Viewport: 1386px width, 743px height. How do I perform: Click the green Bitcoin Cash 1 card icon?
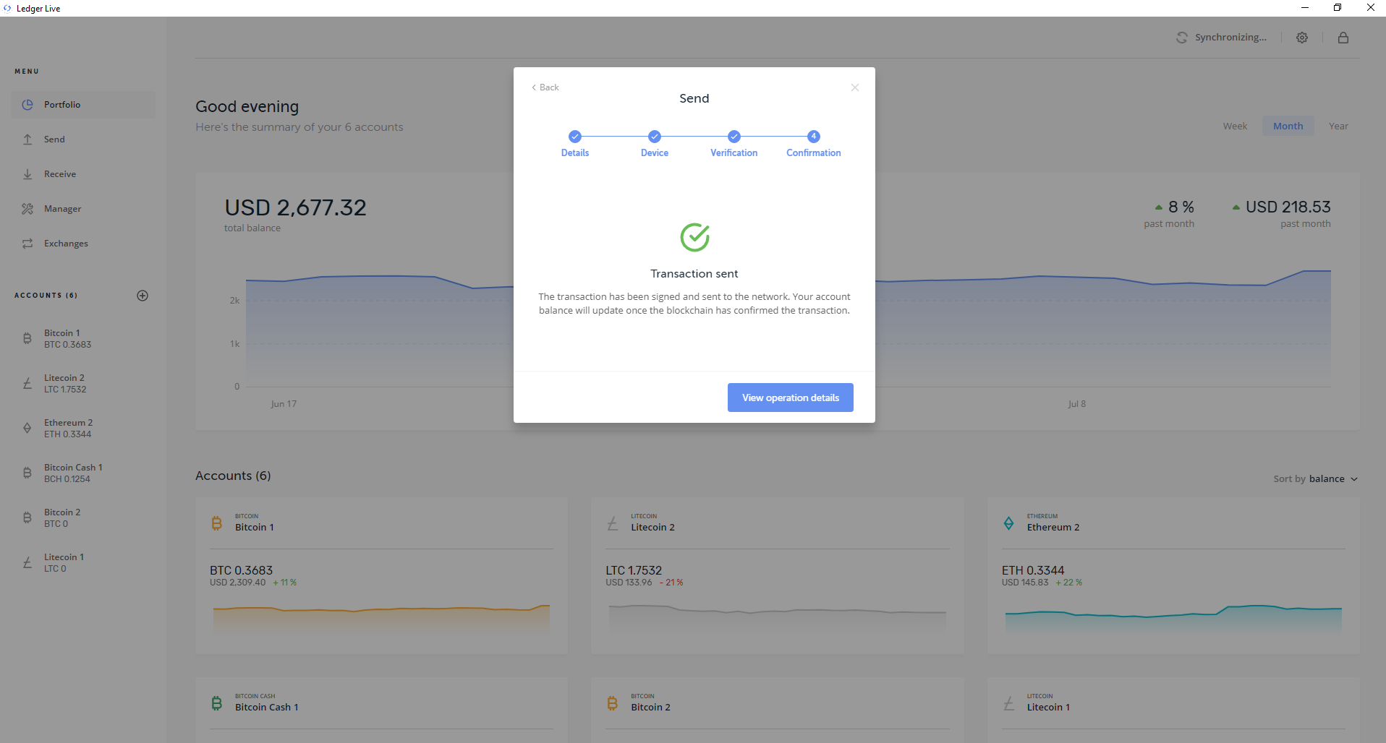coord(216,703)
